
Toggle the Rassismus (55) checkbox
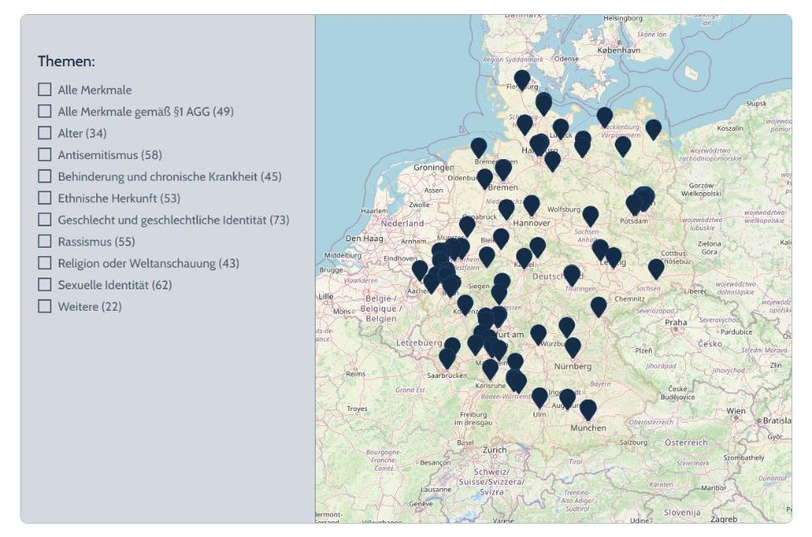tap(45, 242)
